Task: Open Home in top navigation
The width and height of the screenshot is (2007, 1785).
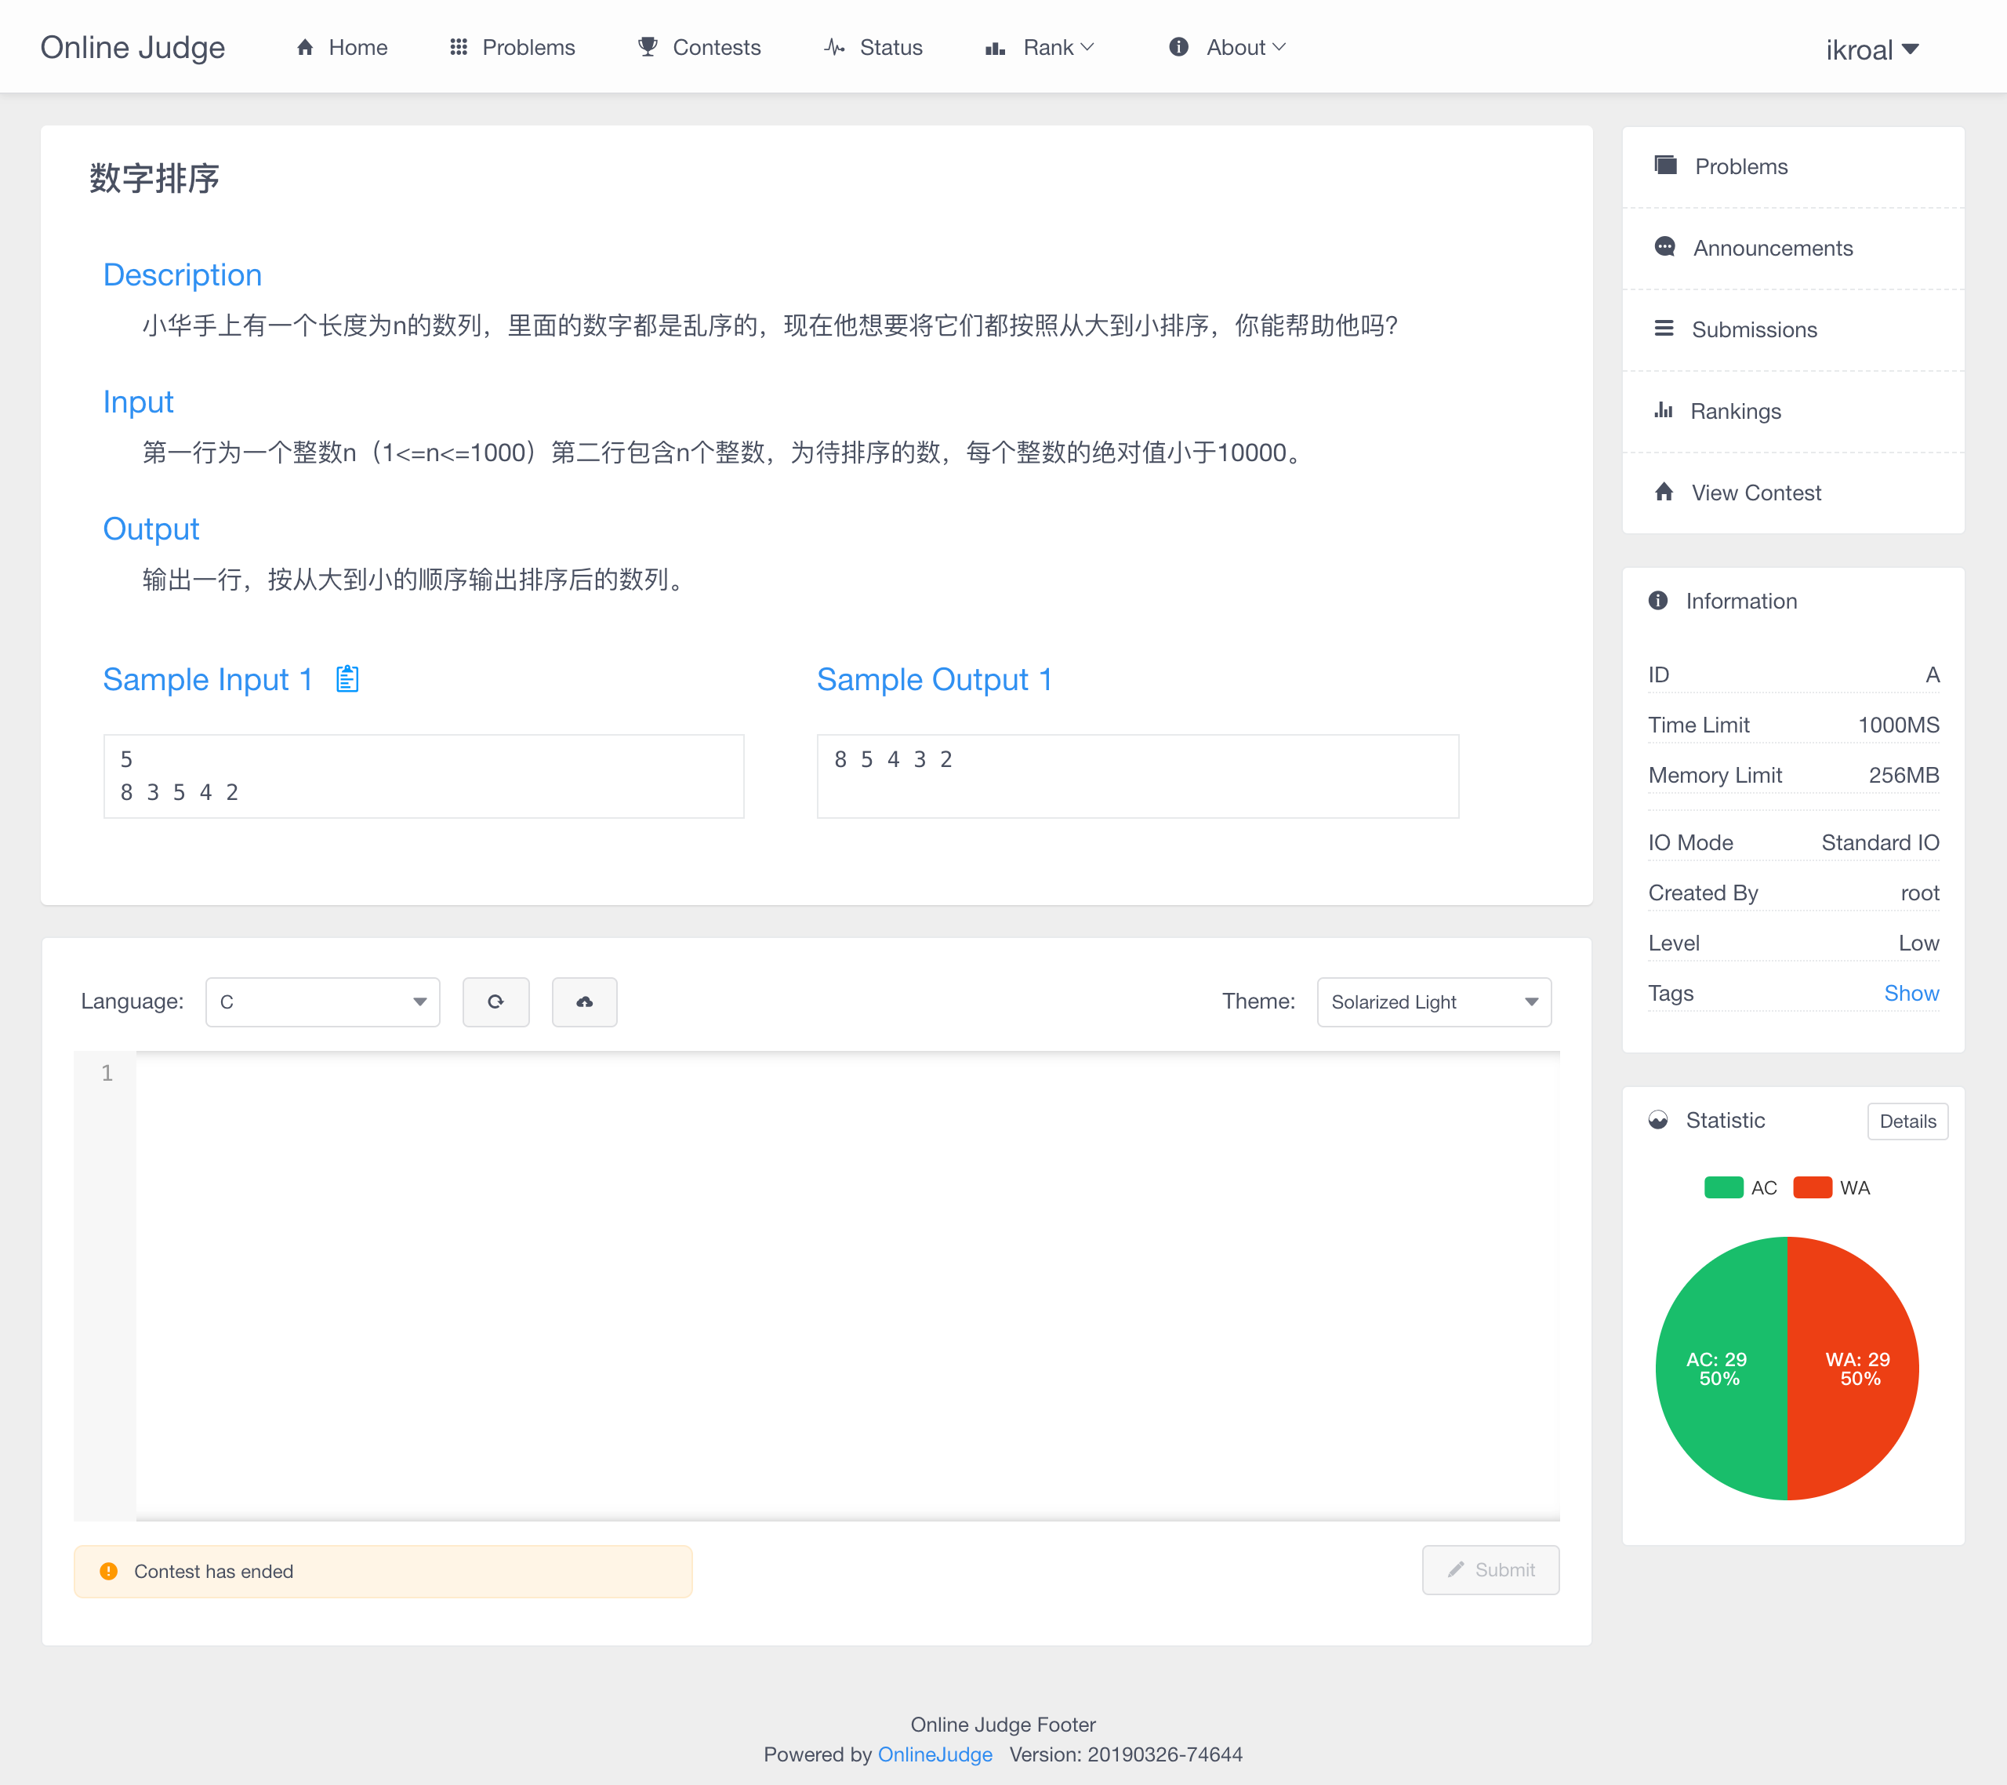Action: (342, 47)
